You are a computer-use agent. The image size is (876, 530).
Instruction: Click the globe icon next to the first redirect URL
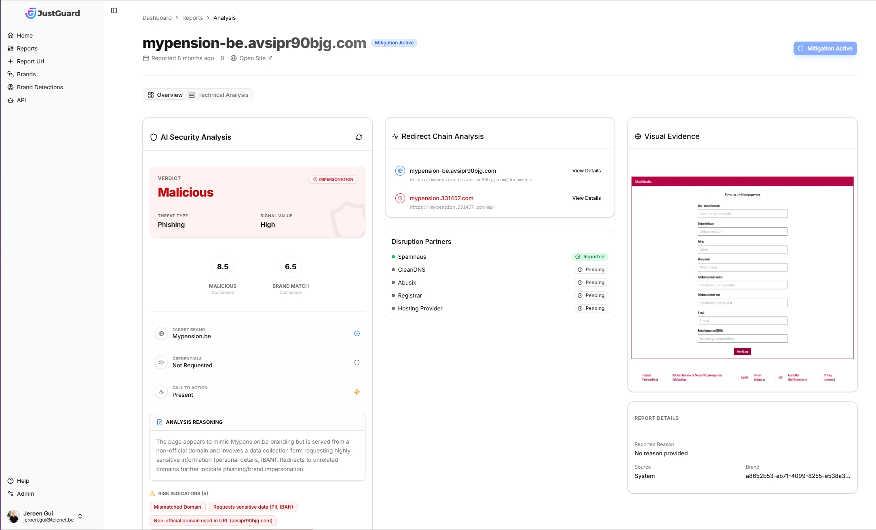400,171
